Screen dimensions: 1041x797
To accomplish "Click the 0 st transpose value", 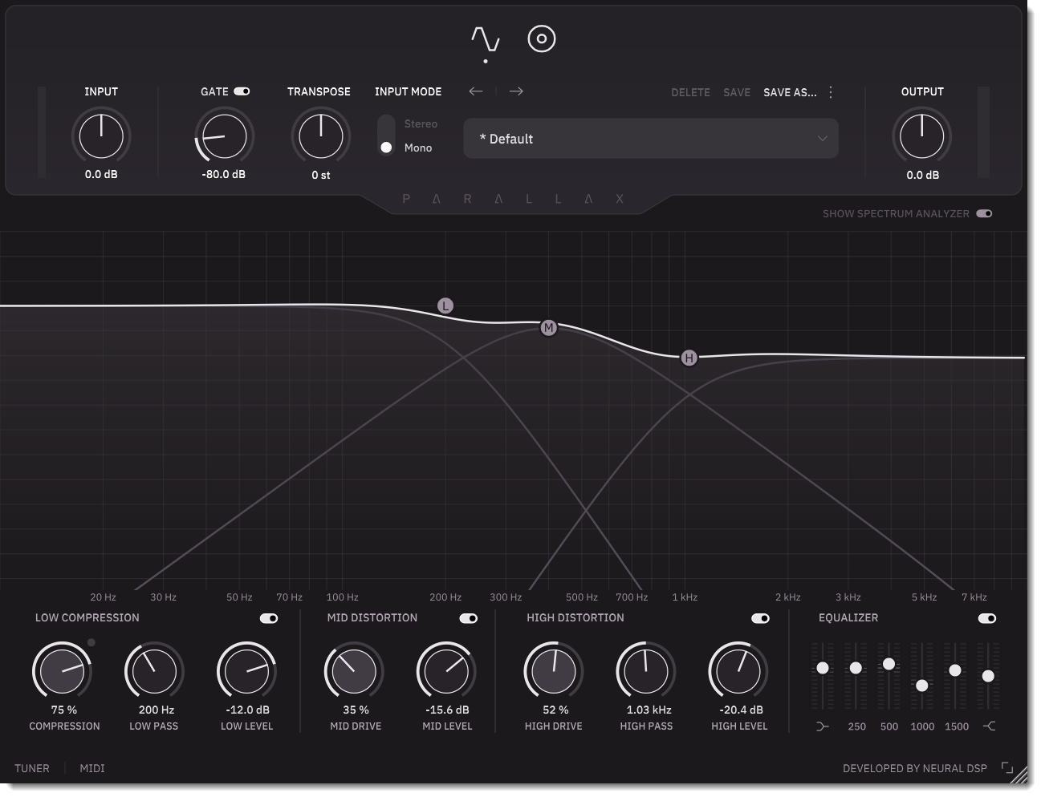I will 320,175.
